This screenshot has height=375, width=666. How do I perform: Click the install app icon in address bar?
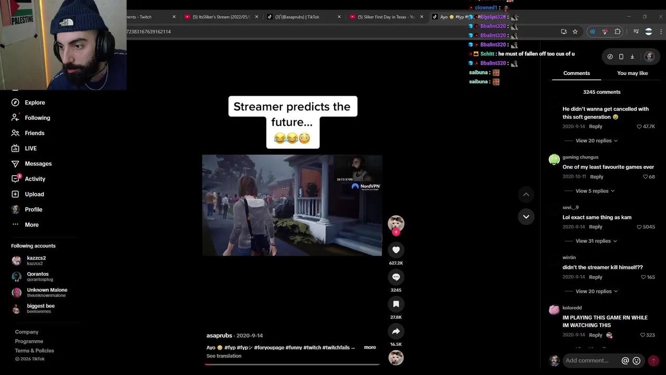(x=564, y=32)
